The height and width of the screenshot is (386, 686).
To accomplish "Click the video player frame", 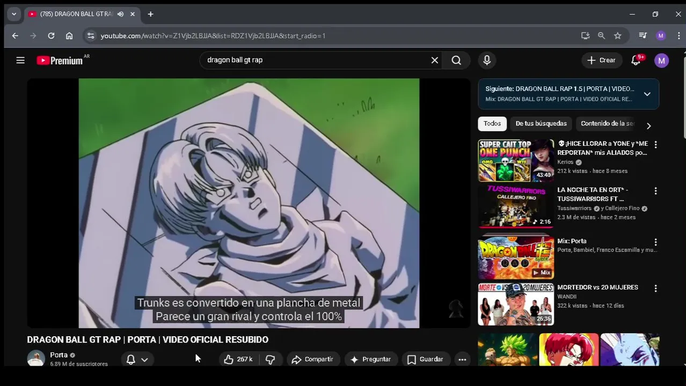I will 249,203.
